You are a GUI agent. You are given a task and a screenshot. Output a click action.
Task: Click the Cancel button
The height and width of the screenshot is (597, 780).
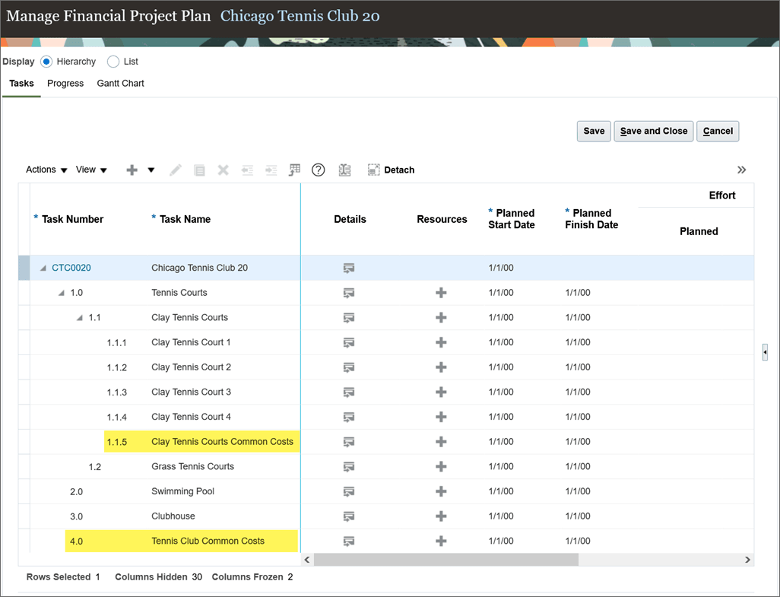point(717,131)
